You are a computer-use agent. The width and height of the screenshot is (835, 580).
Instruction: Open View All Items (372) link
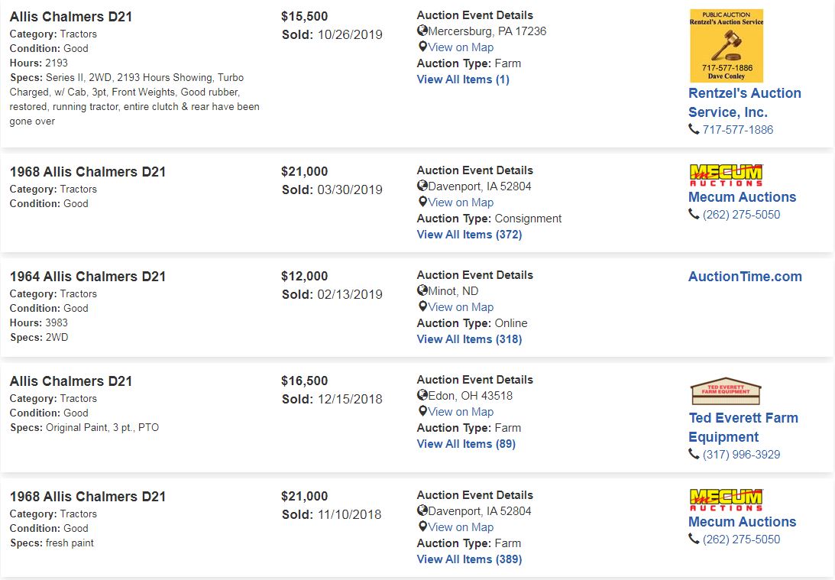tap(469, 235)
